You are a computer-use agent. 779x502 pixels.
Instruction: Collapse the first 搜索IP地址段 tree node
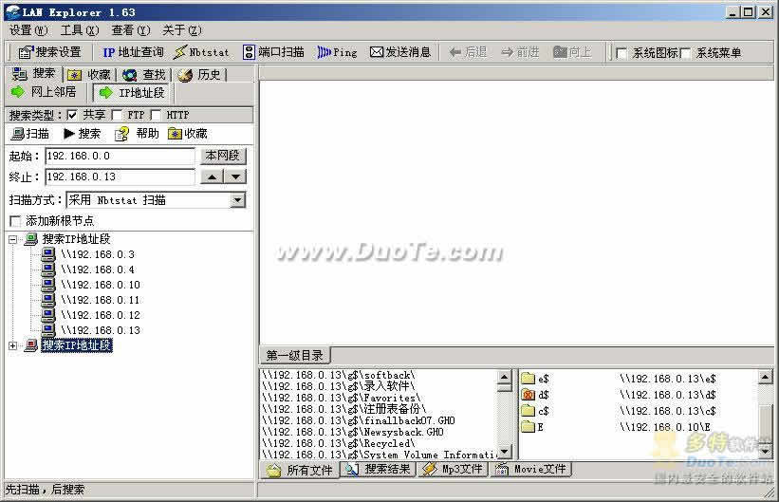[x=13, y=239]
